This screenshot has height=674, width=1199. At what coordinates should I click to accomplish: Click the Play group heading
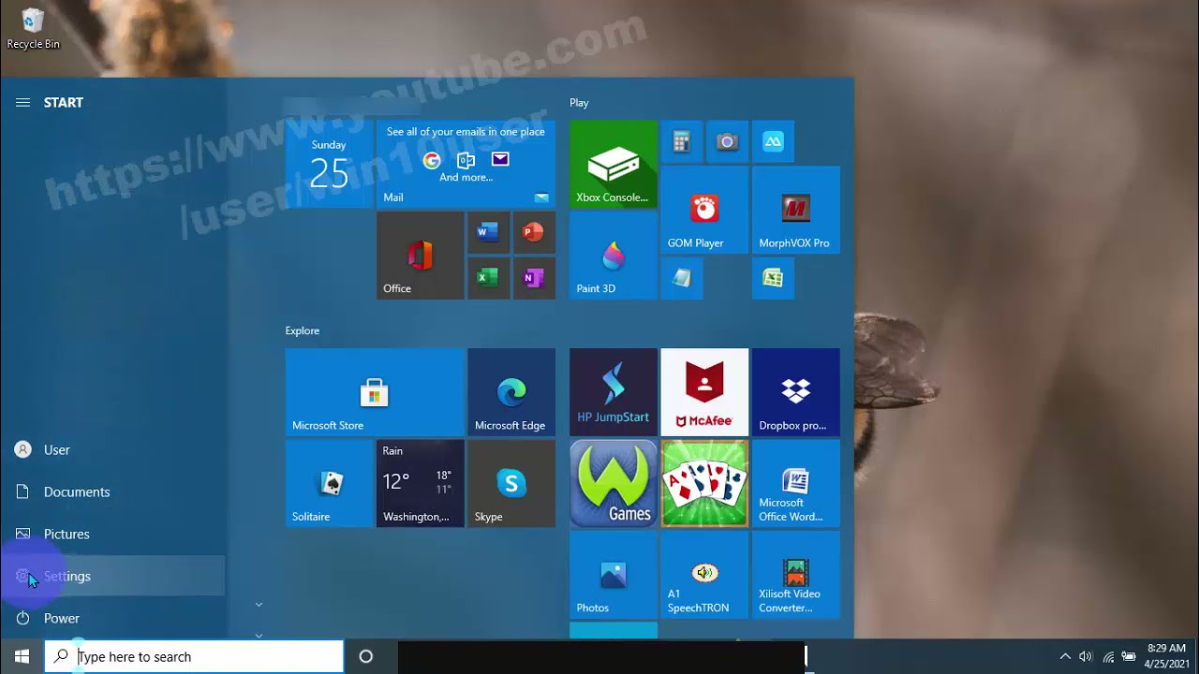[579, 103]
